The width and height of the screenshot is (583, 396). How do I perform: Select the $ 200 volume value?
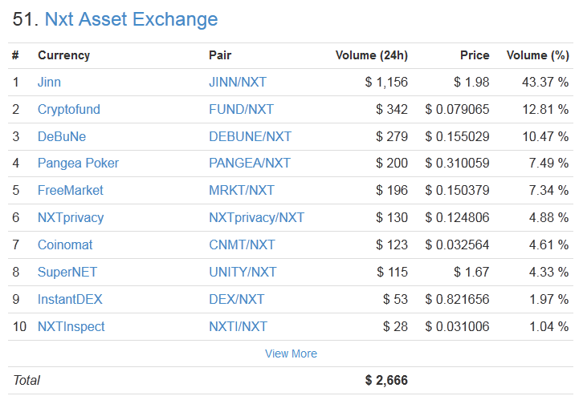coord(392,164)
